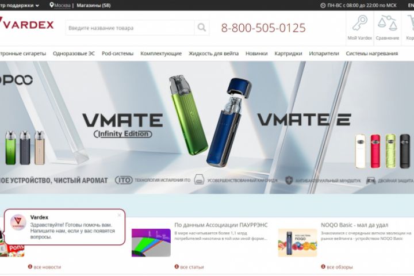This screenshot has height=276, width=414.
Task: Click the phone number 8-800-505-0125
Action: coord(263,28)
